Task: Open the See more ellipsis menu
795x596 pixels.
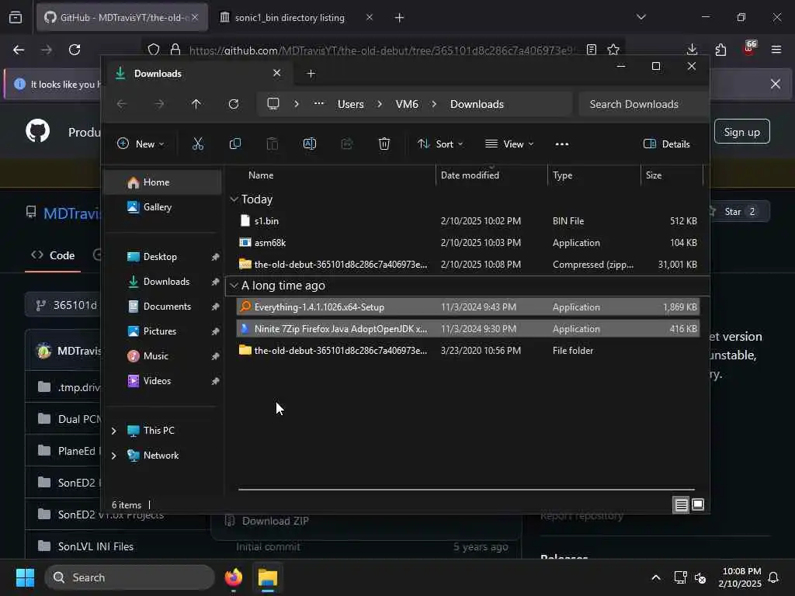Action: (562, 144)
